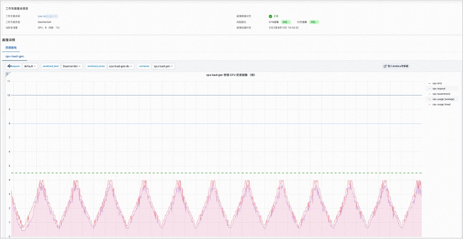Click the small chart panel corner info icon
Screen dimensions: 463x239
point(8,74)
